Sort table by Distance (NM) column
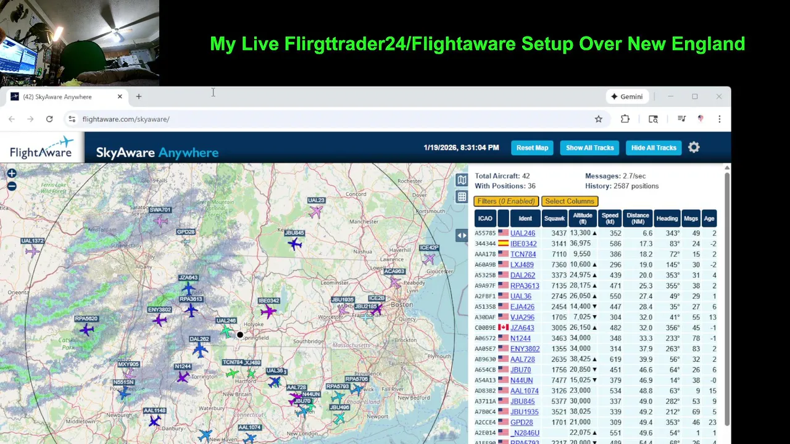The width and height of the screenshot is (790, 444). (x=638, y=218)
